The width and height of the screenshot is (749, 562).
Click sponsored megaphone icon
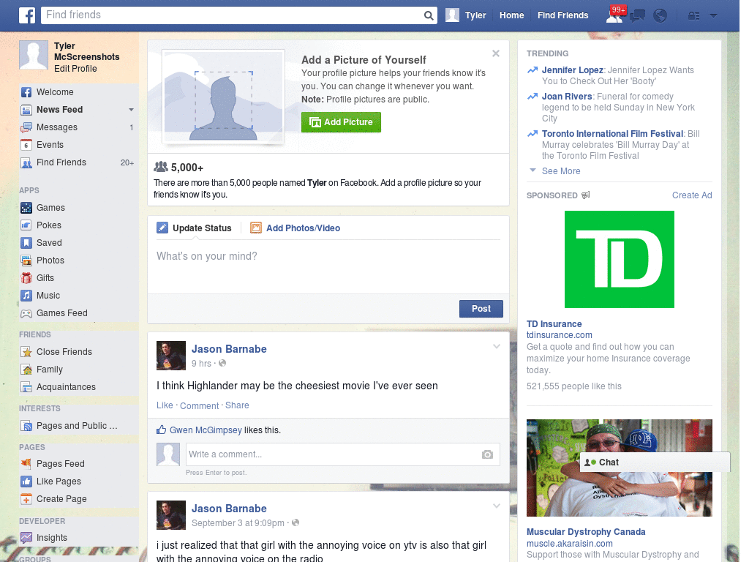click(x=586, y=195)
